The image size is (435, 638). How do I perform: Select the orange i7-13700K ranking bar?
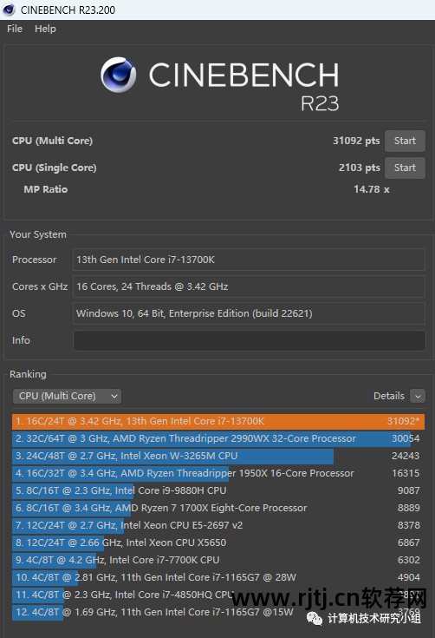[218, 421]
